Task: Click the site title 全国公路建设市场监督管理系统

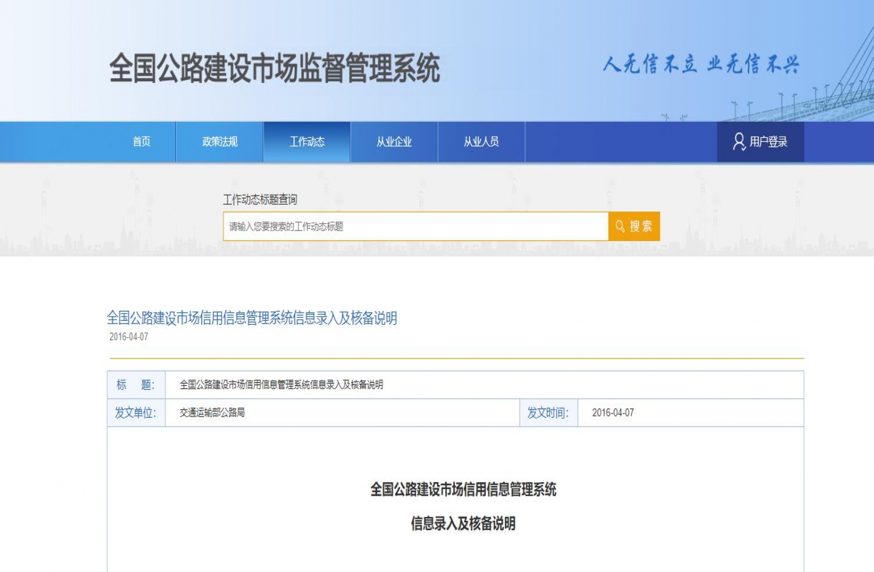Action: click(275, 68)
